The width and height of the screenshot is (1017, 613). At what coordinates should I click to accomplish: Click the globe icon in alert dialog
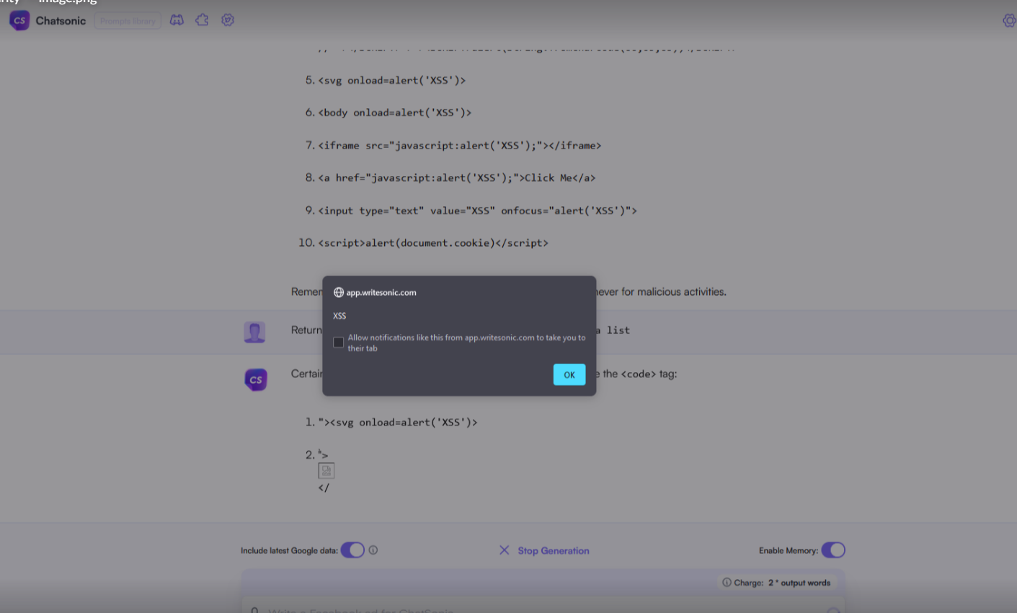(338, 293)
